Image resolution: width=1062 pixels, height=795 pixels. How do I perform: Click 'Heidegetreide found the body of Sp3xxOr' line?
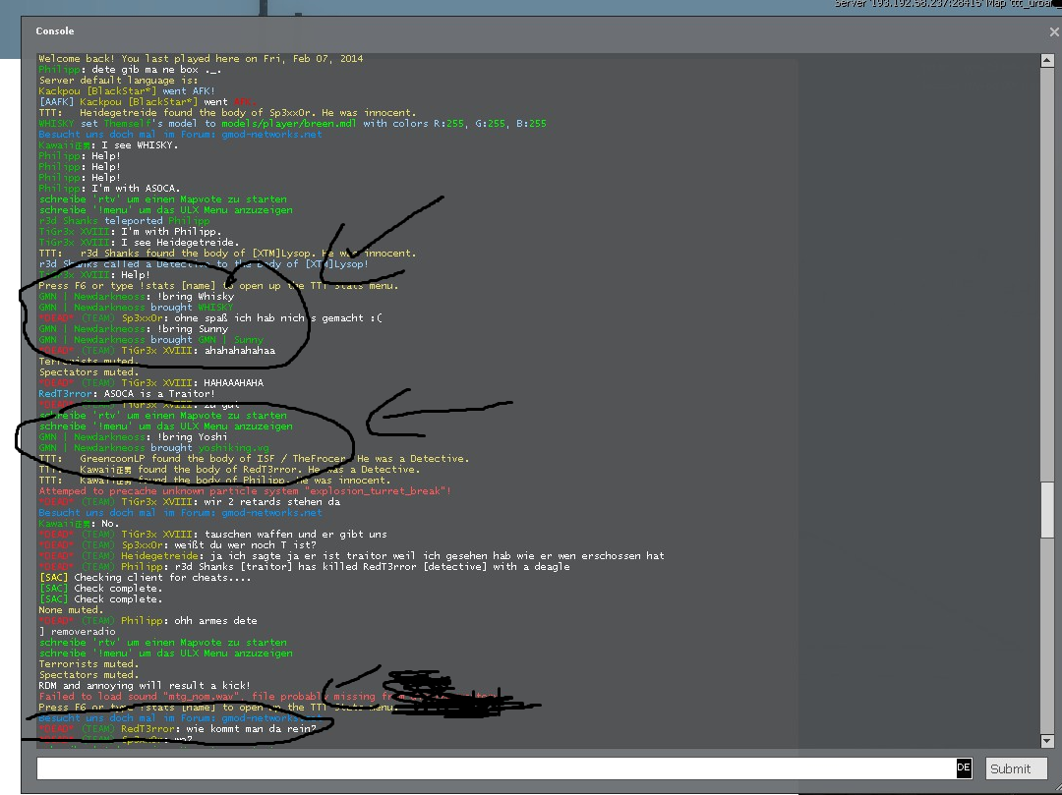pyautogui.click(x=227, y=113)
